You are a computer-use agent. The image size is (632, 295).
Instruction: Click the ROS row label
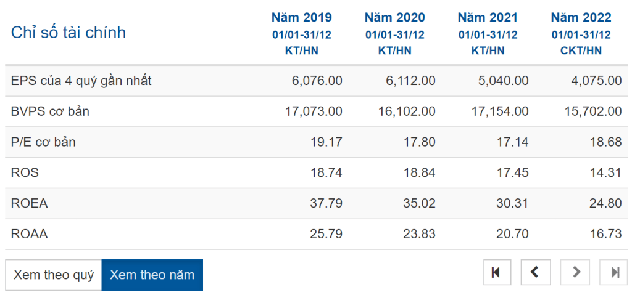[25, 173]
